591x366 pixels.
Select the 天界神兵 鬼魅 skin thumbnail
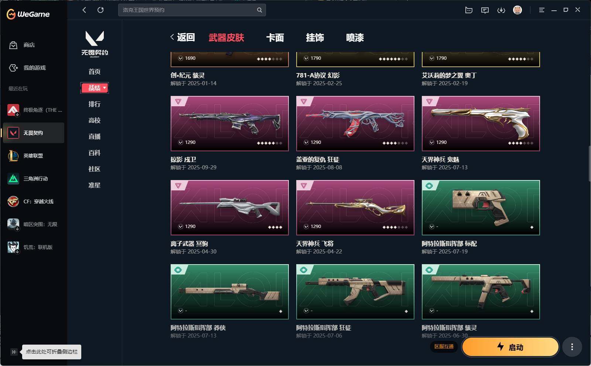pyautogui.click(x=481, y=124)
